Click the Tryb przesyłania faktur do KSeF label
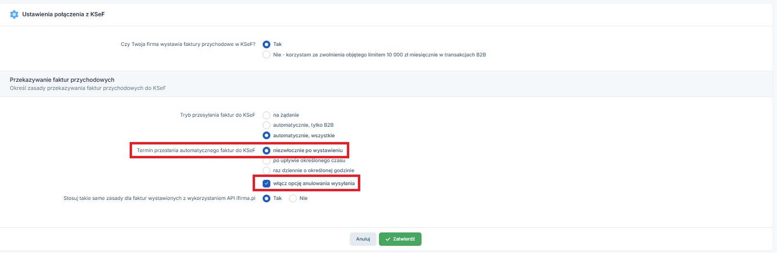The width and height of the screenshot is (777, 253). click(217, 115)
